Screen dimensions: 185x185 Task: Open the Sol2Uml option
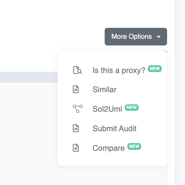[112, 109]
